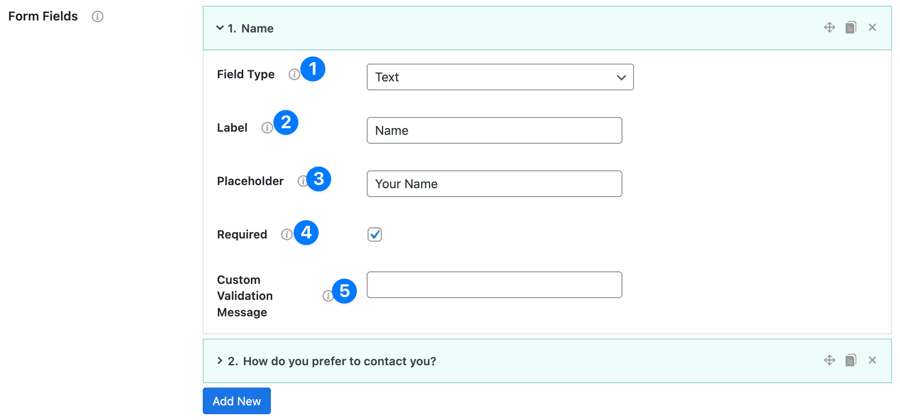The image size is (900, 420).
Task: Duplicate the Name field using the copy icon
Action: [851, 28]
